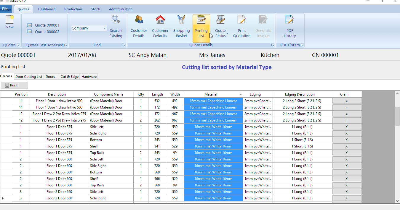Toggle grain for Door 600 Side Left row
400x210 pixels.
[347, 159]
